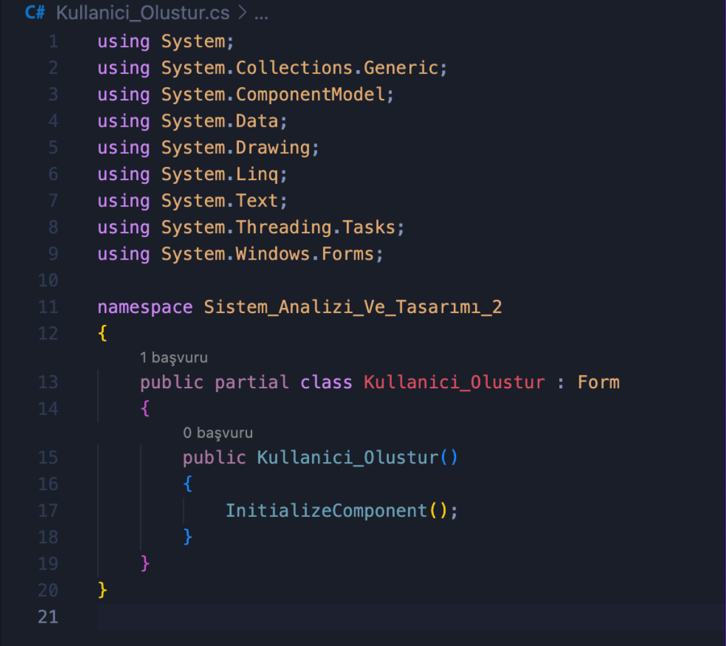Open the Kullanici_Olustur.cs breadcrumb item
This screenshot has width=726, height=646.
pos(143,13)
